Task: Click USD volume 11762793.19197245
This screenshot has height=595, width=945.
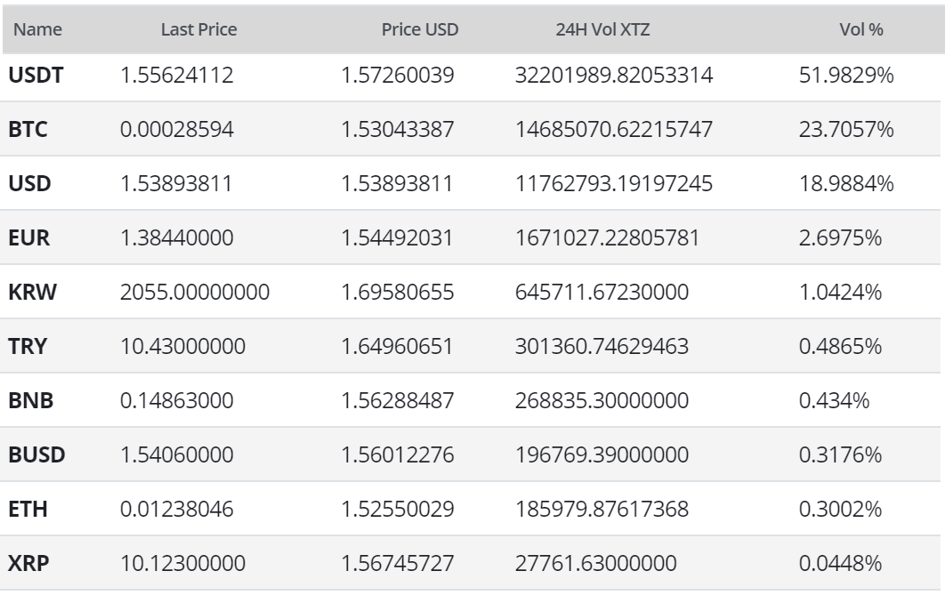Action: pyautogui.click(x=613, y=184)
